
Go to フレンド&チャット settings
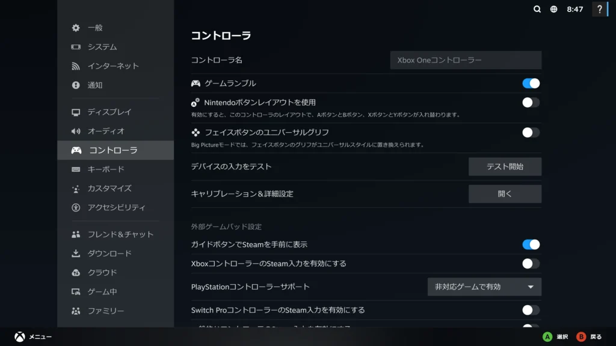point(120,234)
